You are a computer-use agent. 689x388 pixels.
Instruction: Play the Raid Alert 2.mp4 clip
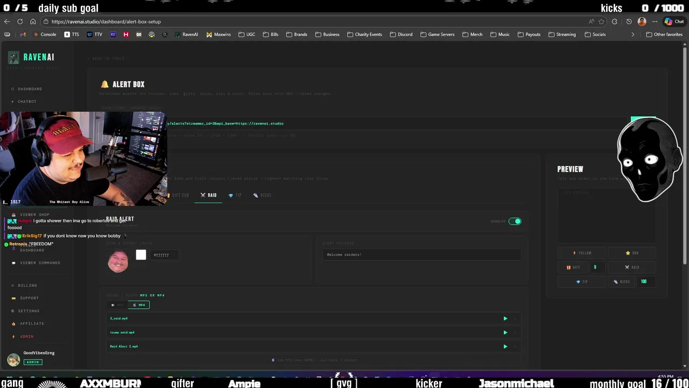505,347
